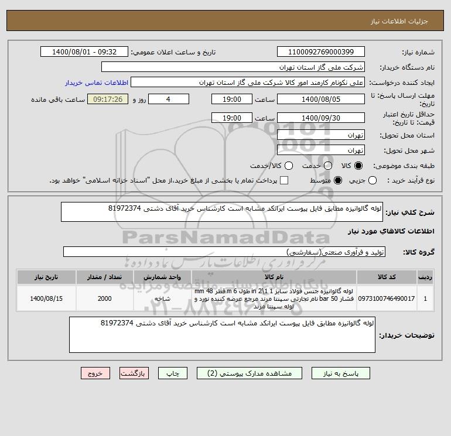Click the تاریخ نیاز column header
Image resolution: width=451 pixels, height=436 pixels.
click(46, 277)
